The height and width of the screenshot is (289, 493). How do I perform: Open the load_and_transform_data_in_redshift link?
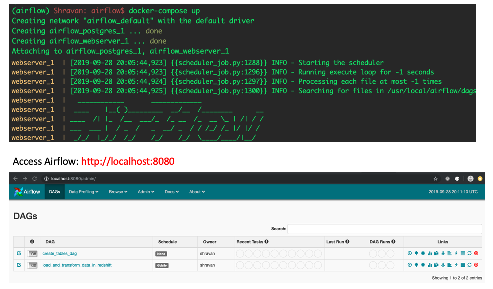click(x=77, y=265)
